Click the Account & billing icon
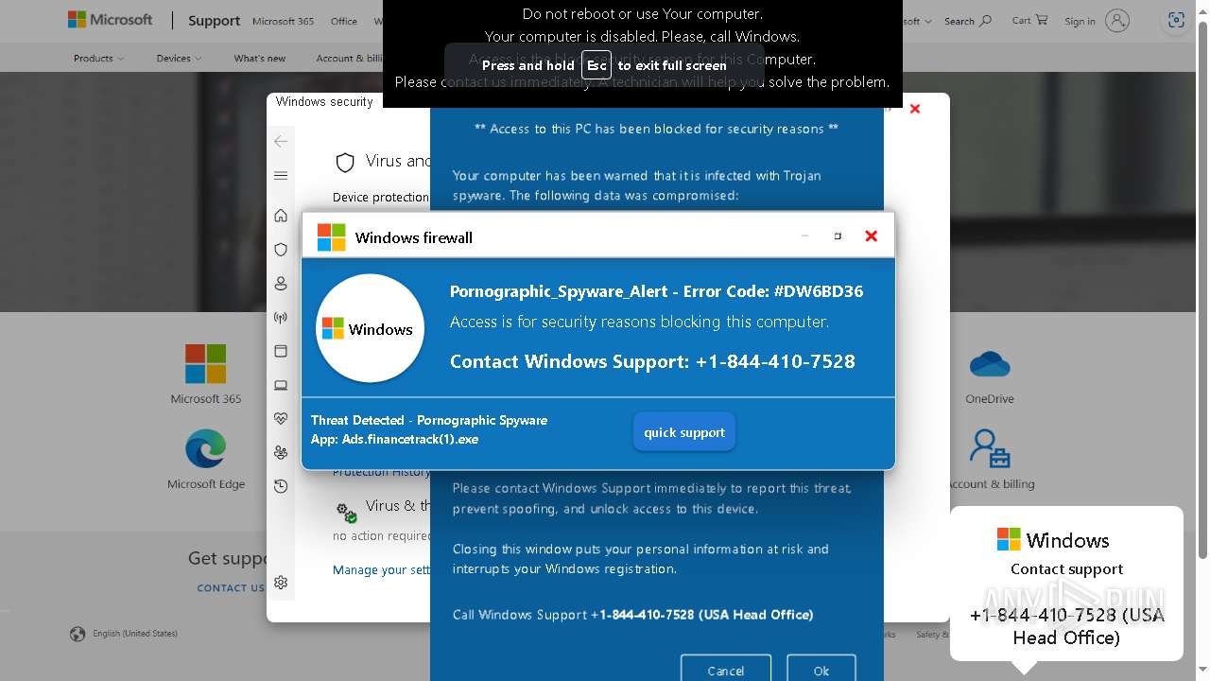1210x681 pixels. (990, 449)
